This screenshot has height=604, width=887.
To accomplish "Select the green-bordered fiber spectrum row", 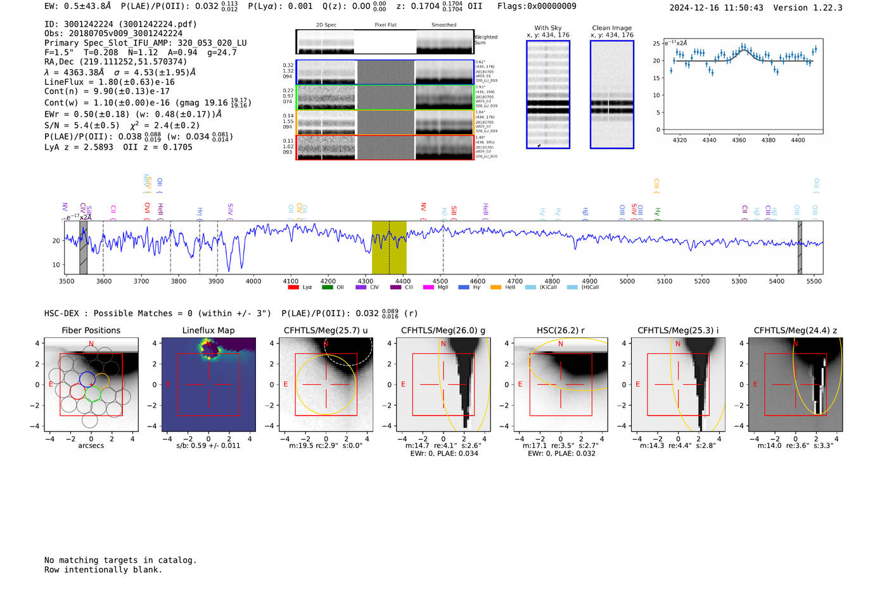I will [x=385, y=98].
